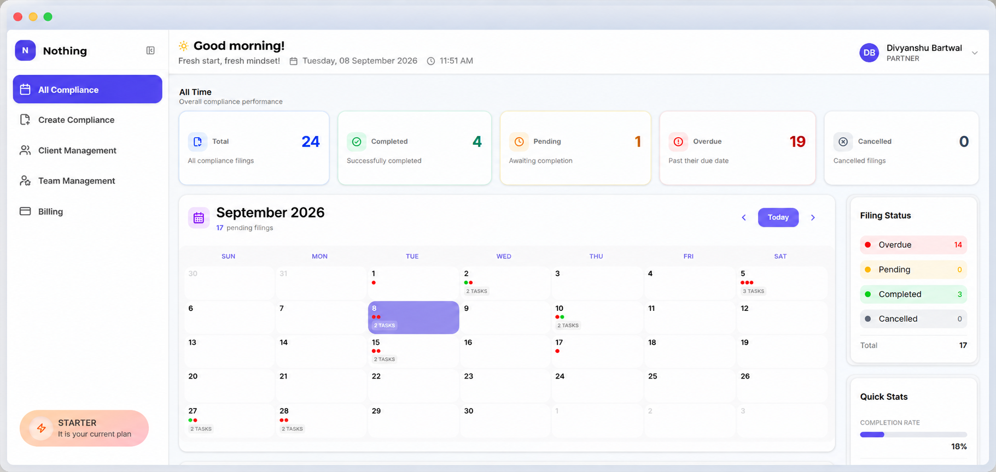Open Client Management in the sidebar

click(x=88, y=150)
